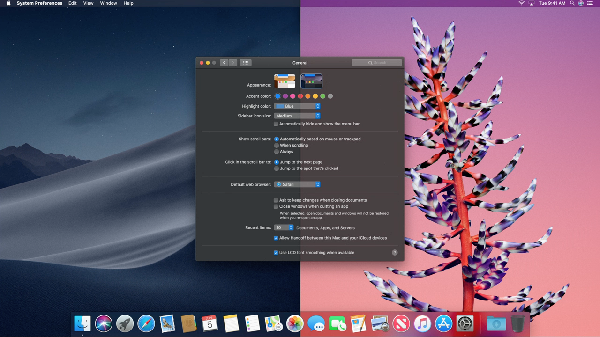Enable automatically hide and show menu bar
The image size is (600, 337).
coord(276,124)
